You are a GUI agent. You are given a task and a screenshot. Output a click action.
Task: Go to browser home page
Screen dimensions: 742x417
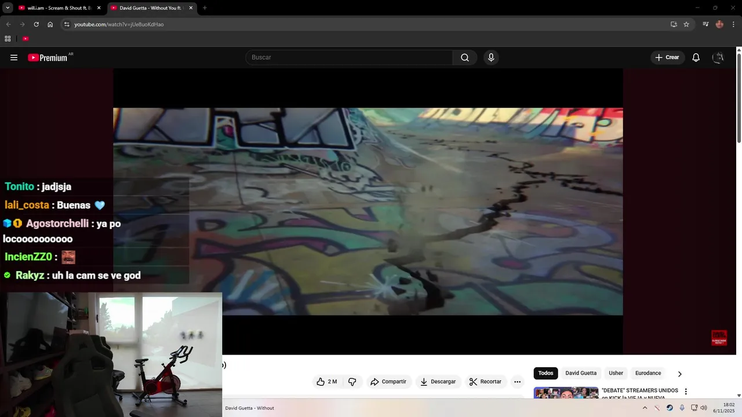pyautogui.click(x=50, y=24)
